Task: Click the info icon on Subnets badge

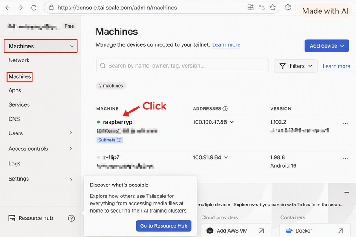Action: pyautogui.click(x=119, y=140)
